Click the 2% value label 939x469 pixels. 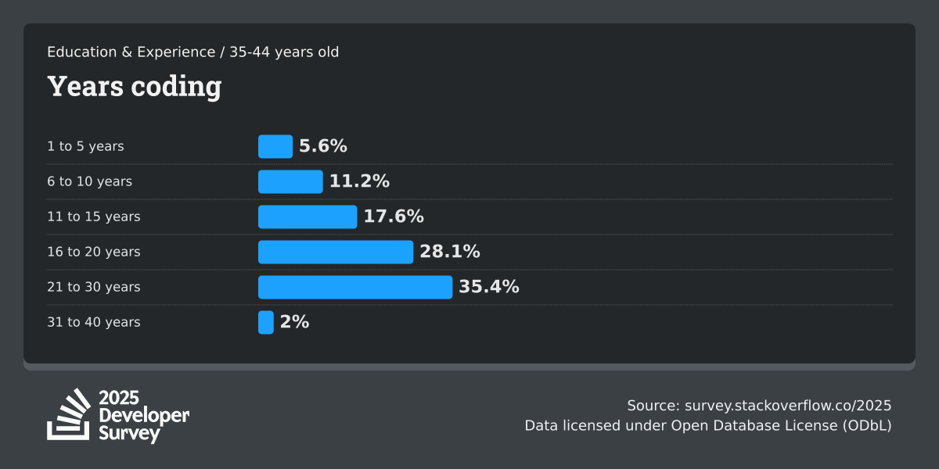[x=295, y=322]
